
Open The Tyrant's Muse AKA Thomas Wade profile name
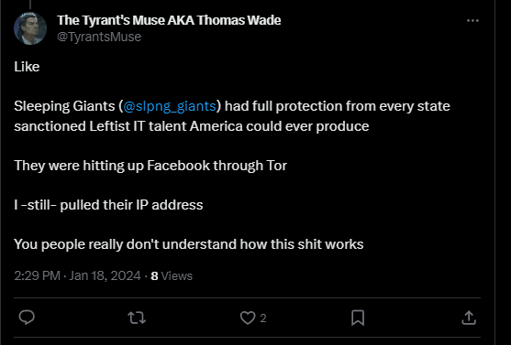(x=169, y=20)
